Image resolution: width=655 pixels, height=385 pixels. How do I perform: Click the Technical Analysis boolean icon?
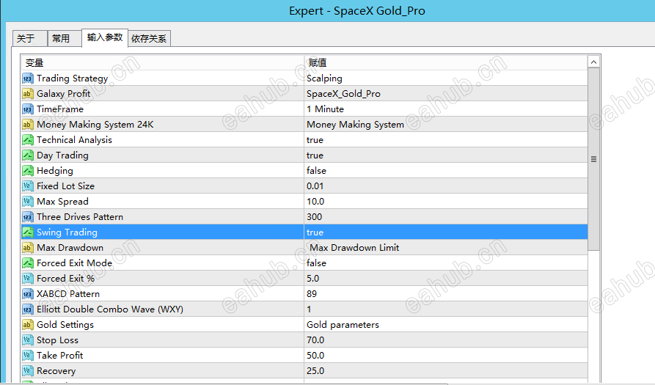click(28, 140)
